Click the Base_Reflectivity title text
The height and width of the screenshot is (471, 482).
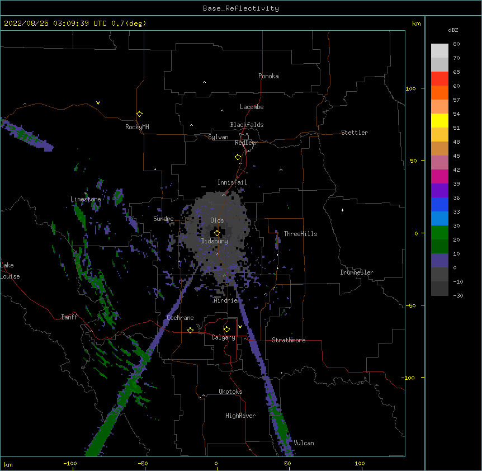tap(241, 8)
